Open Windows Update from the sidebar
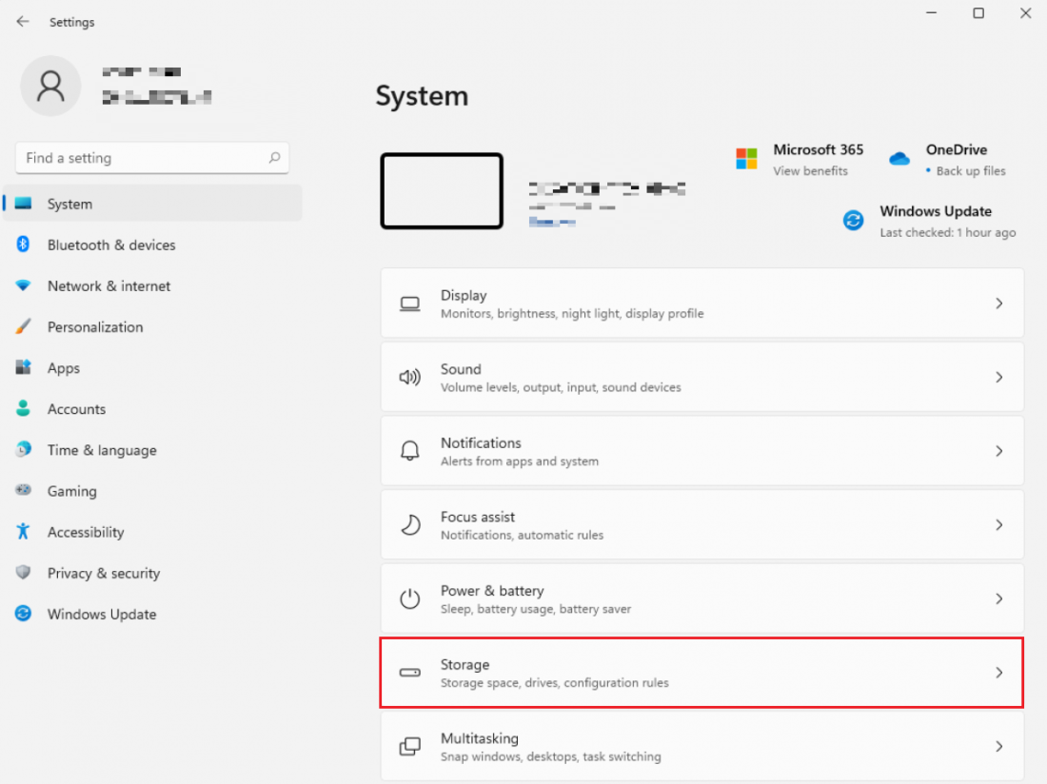The image size is (1047, 784). (101, 614)
